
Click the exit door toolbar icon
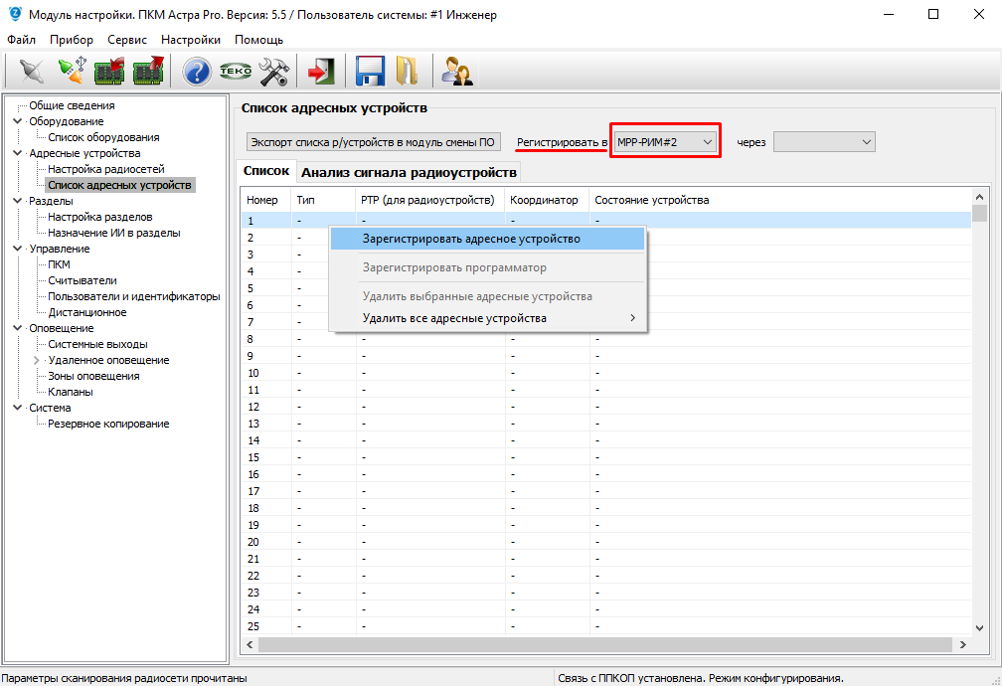point(321,71)
